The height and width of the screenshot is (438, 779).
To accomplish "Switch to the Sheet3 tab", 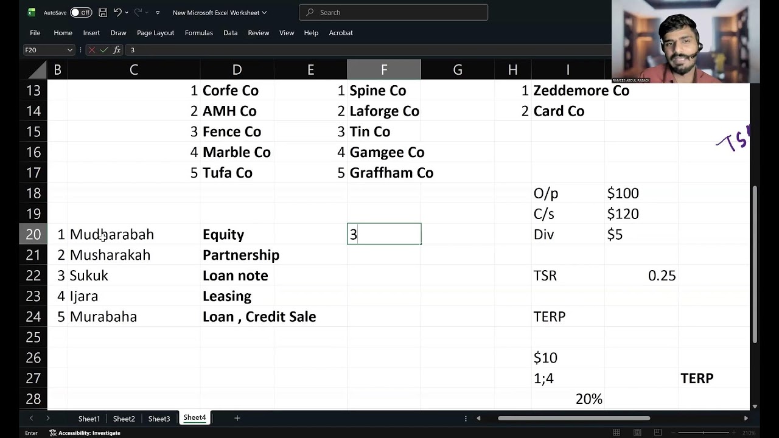I will [x=159, y=419].
